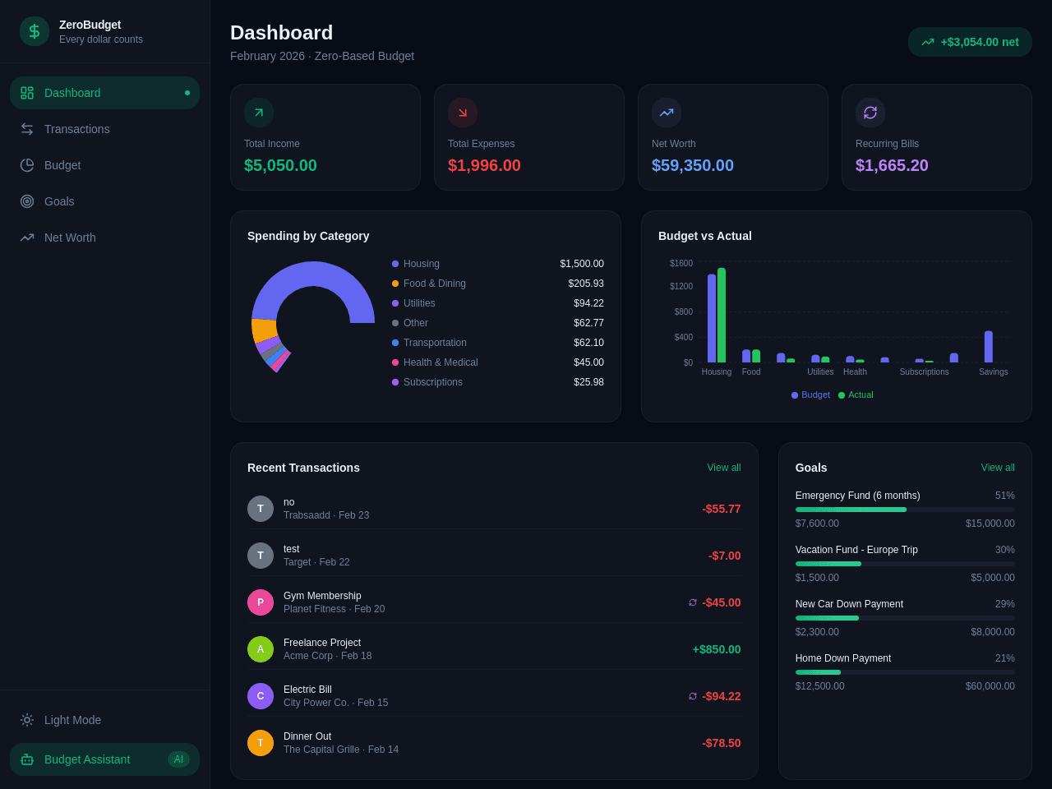Click the Net Worth card trend icon

tap(667, 113)
